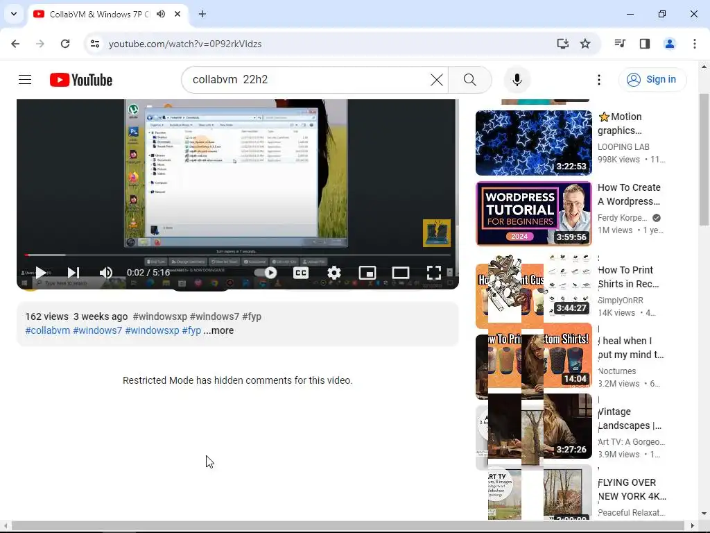Click the channel watermark in video
The width and height of the screenshot is (710, 533).
[437, 233]
